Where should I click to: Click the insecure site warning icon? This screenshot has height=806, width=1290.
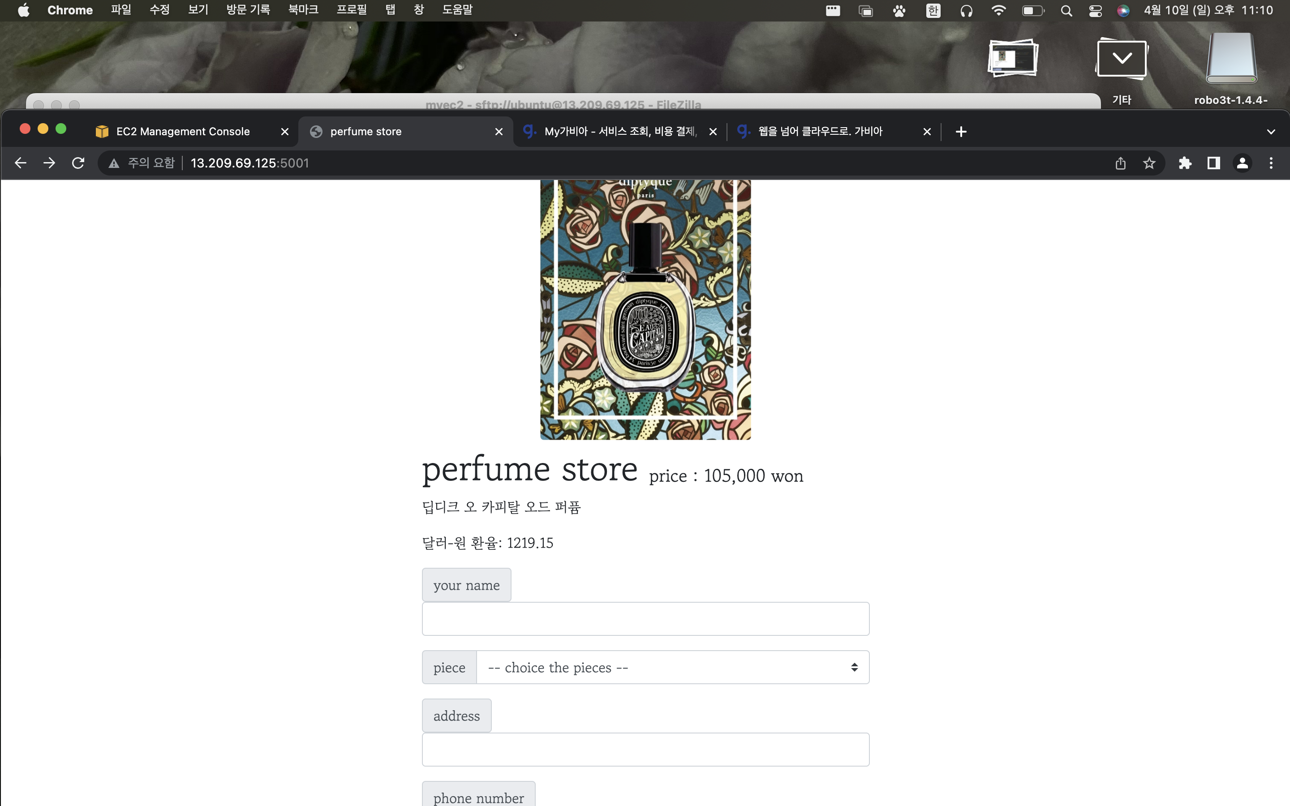[x=113, y=163]
